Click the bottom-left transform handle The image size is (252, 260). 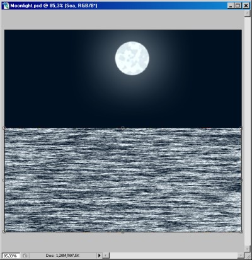4,232
